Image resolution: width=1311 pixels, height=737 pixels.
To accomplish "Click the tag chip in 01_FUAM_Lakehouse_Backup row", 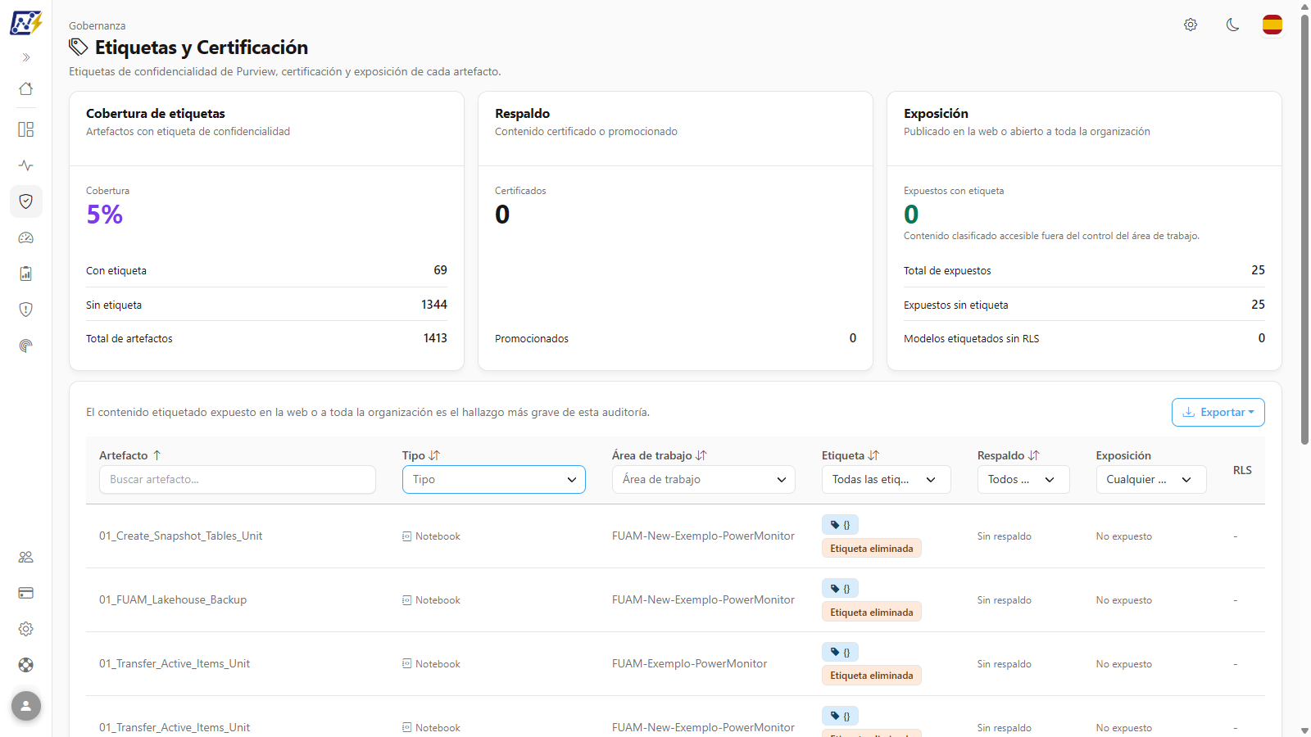I will click(840, 589).
